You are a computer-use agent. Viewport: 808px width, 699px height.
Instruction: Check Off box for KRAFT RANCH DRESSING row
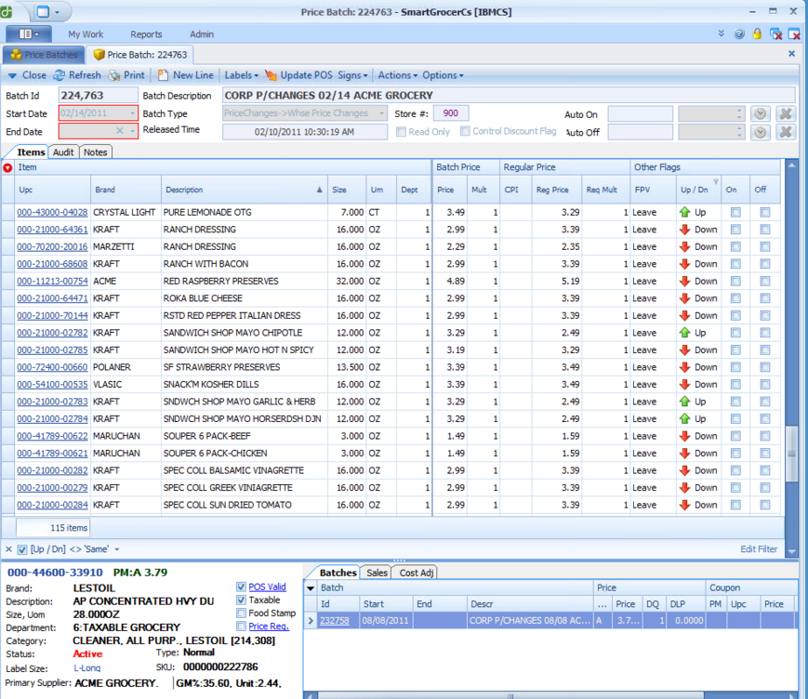pos(764,230)
